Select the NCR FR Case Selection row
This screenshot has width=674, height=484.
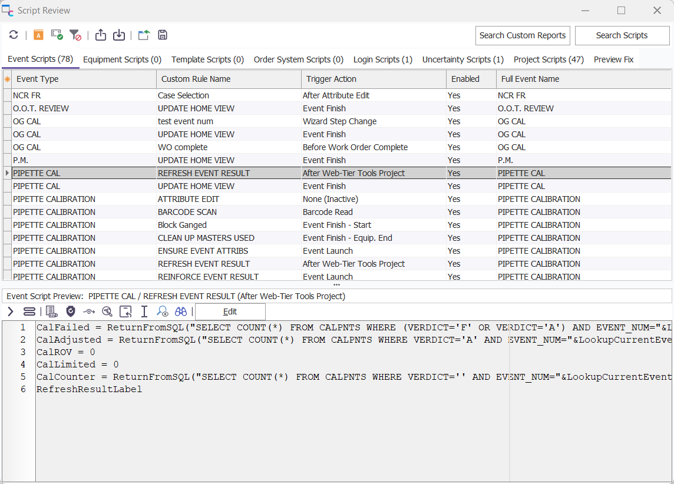point(183,95)
